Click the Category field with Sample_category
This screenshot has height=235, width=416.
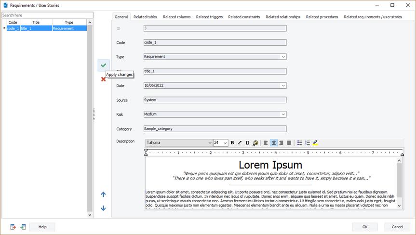click(215, 129)
